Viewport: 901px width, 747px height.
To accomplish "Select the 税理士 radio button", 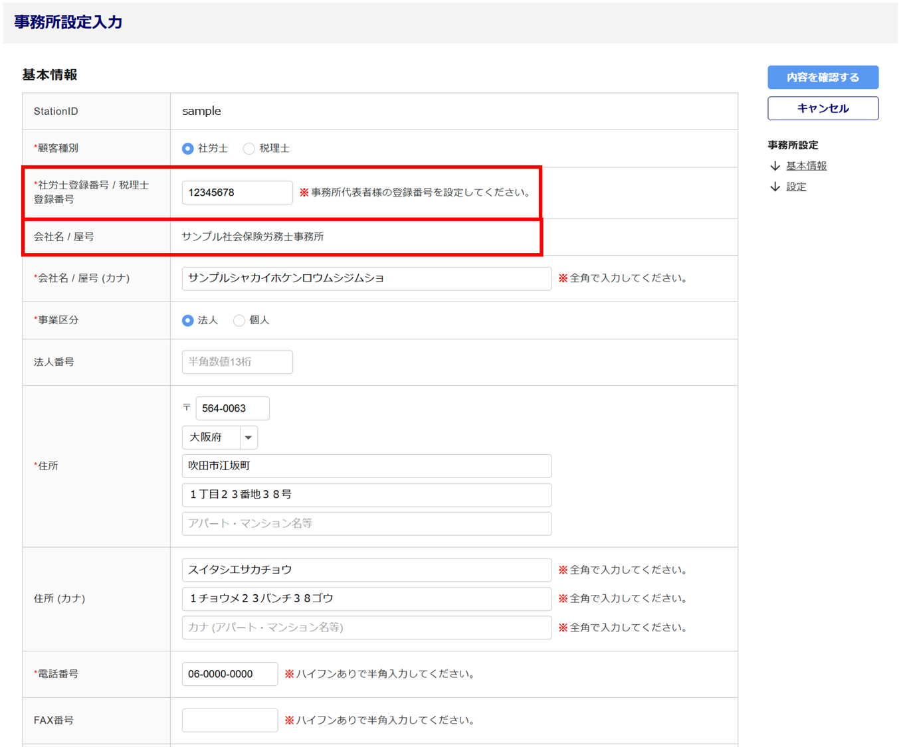I will (249, 149).
